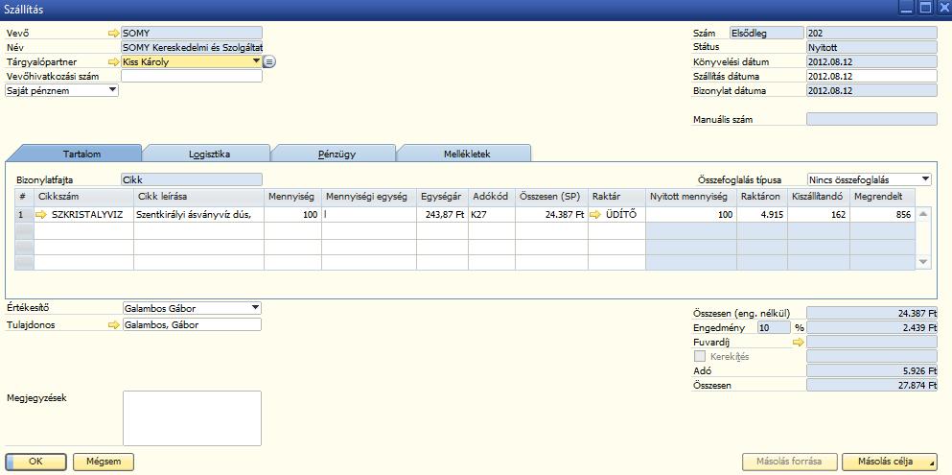952x475 pixels.
Task: Click the Engedmény amount 2.439 Ft
Action: 871,327
